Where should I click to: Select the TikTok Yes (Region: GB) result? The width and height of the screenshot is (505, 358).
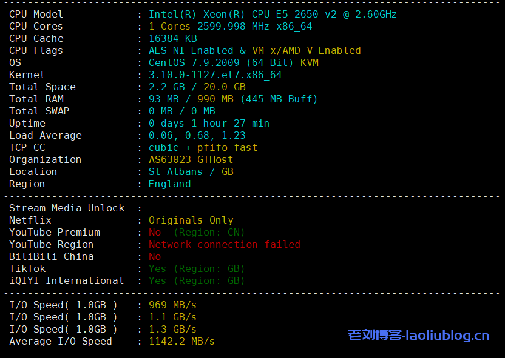coord(197,268)
